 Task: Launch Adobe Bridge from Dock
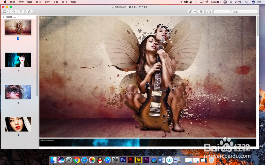pos(139,160)
